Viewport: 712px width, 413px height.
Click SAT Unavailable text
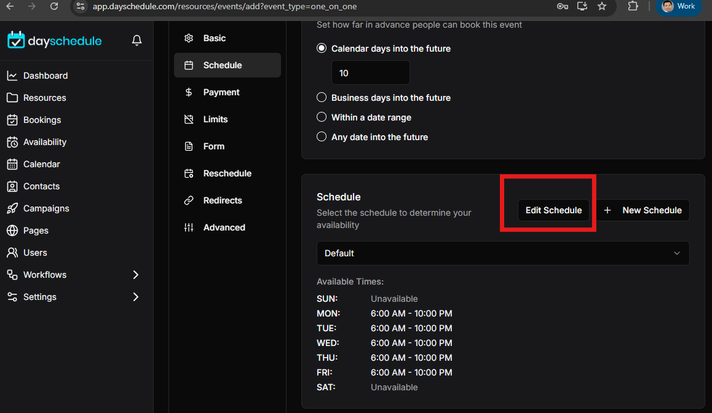click(394, 387)
